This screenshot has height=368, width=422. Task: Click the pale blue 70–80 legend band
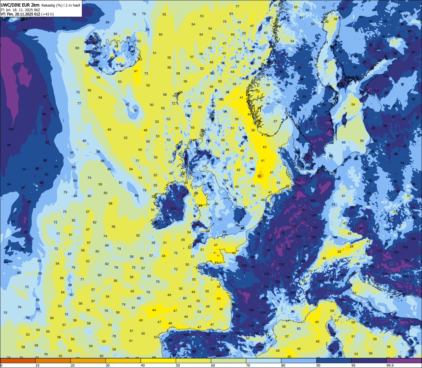(x=263, y=360)
